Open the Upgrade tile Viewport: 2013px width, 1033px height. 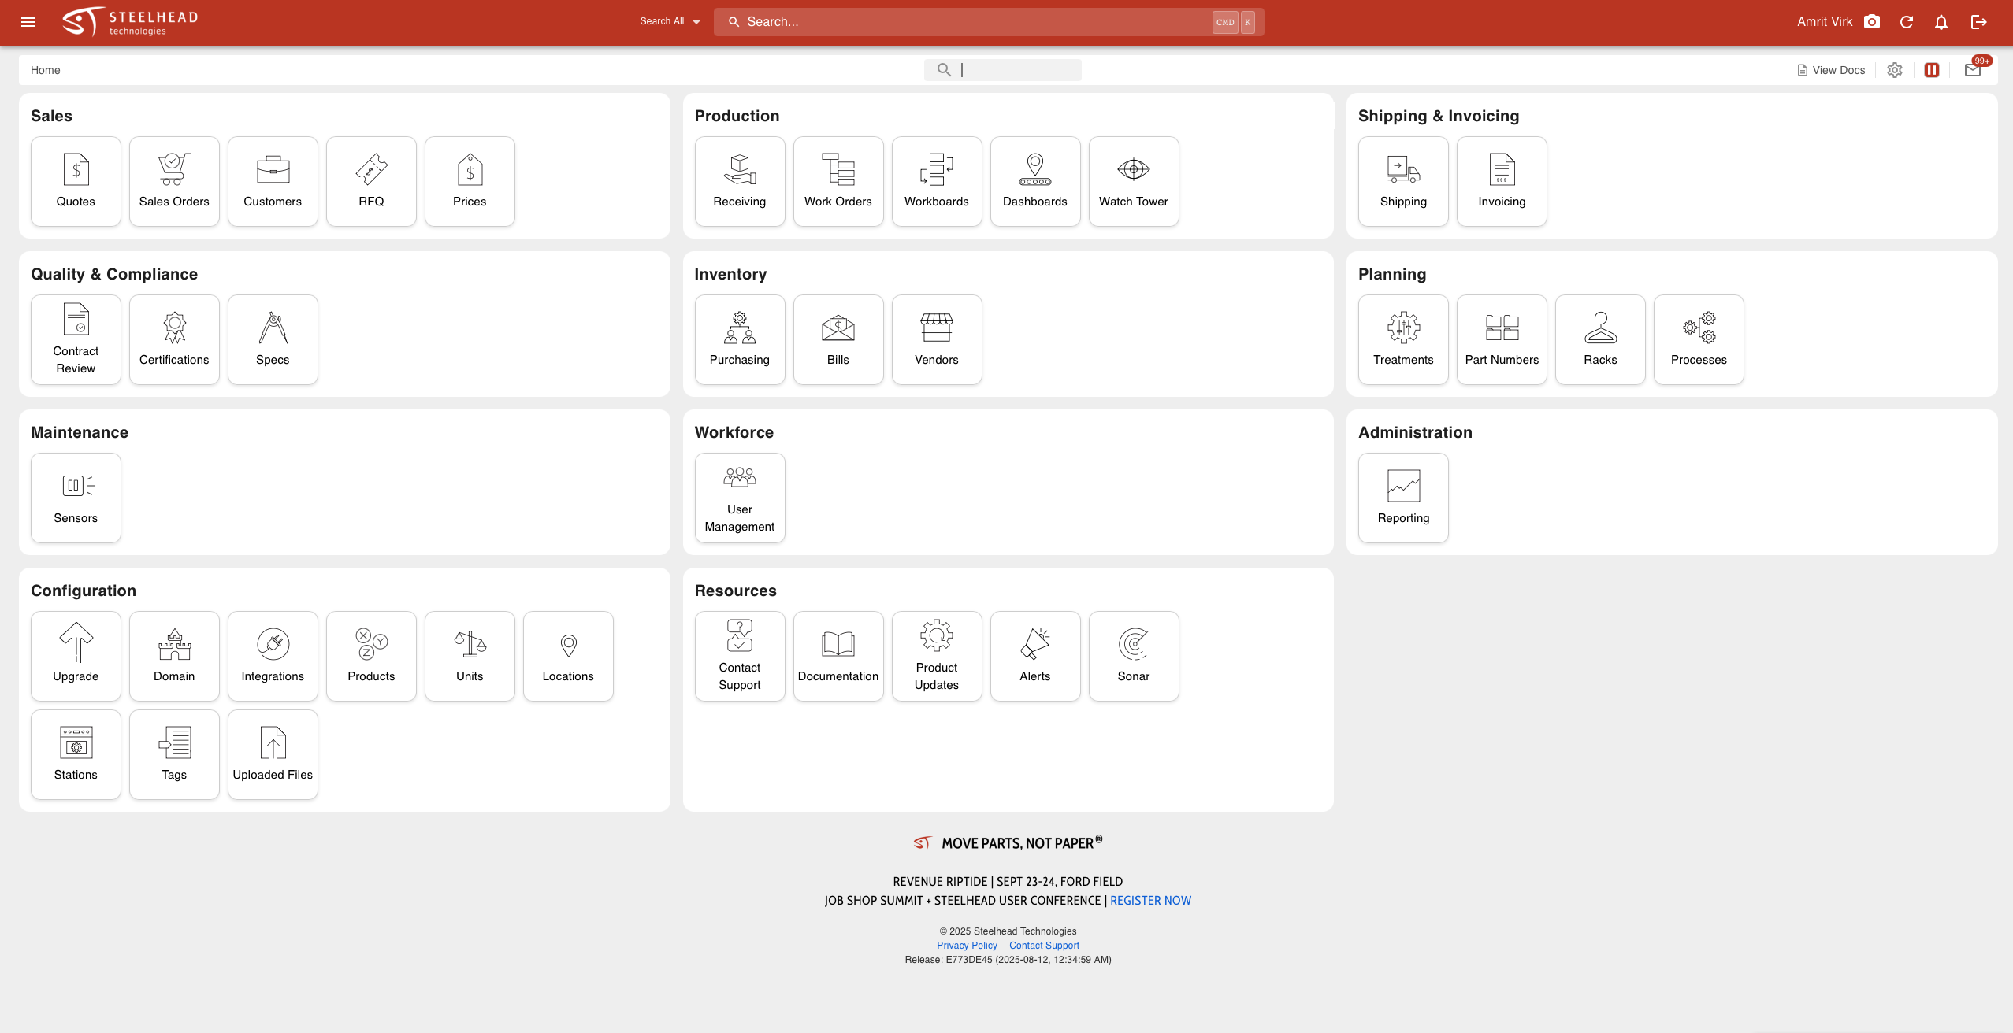(76, 656)
